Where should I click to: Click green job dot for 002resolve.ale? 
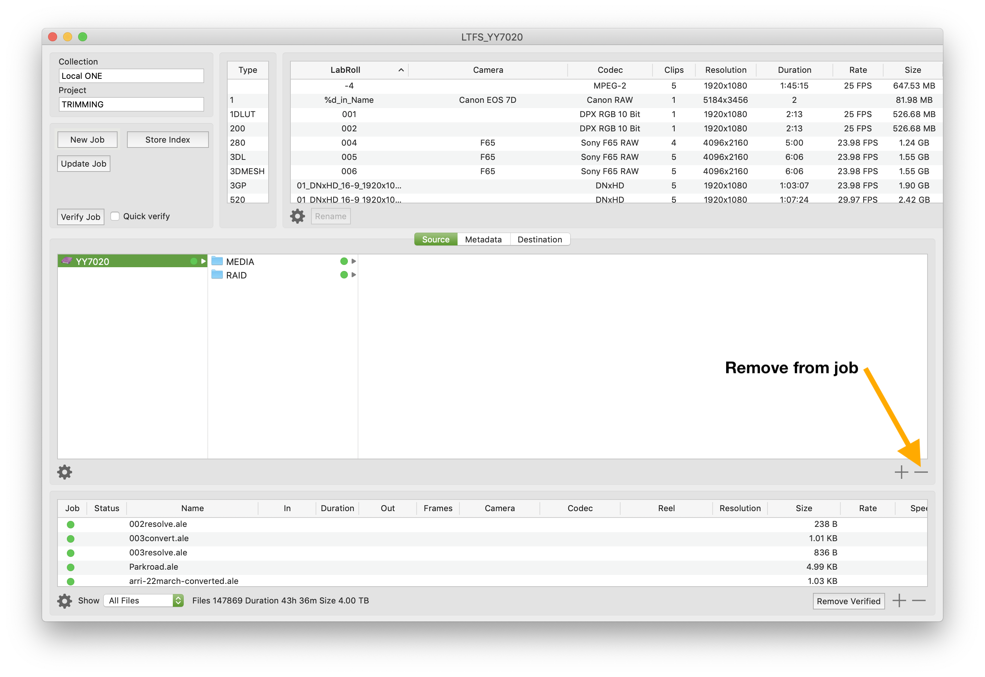71,525
